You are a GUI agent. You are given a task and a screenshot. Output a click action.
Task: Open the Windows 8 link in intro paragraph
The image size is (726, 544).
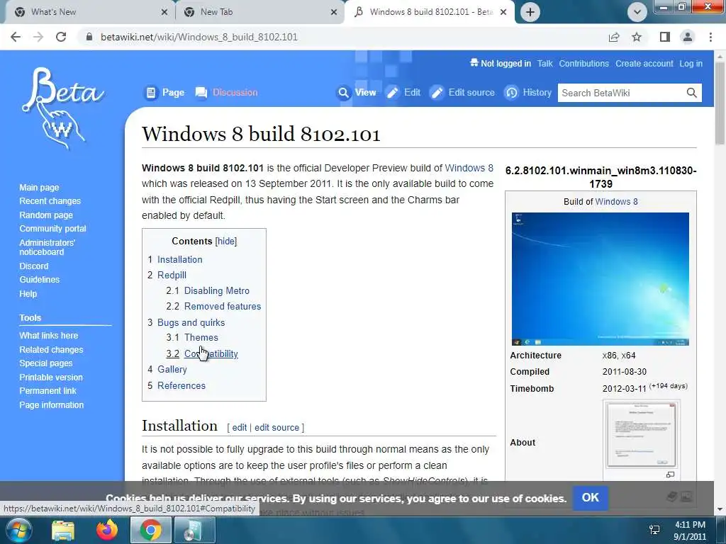[469, 168]
